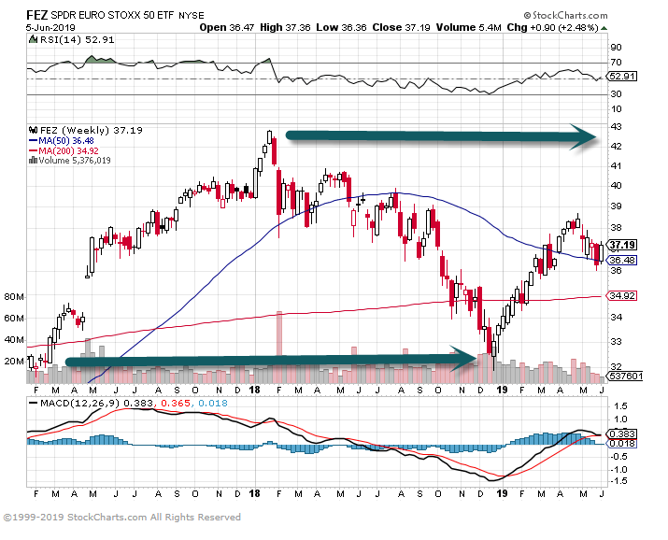Click the tall red volume spike bar in February 2018

pyautogui.click(x=279, y=347)
